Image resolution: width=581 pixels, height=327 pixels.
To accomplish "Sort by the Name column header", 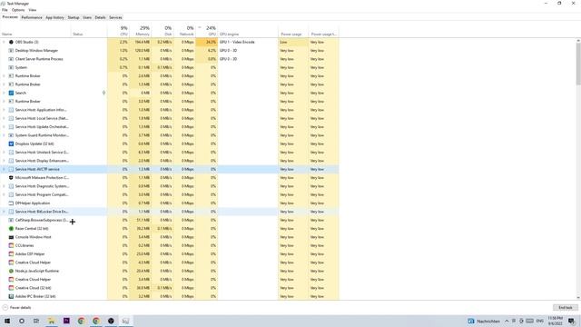I will [35, 30].
